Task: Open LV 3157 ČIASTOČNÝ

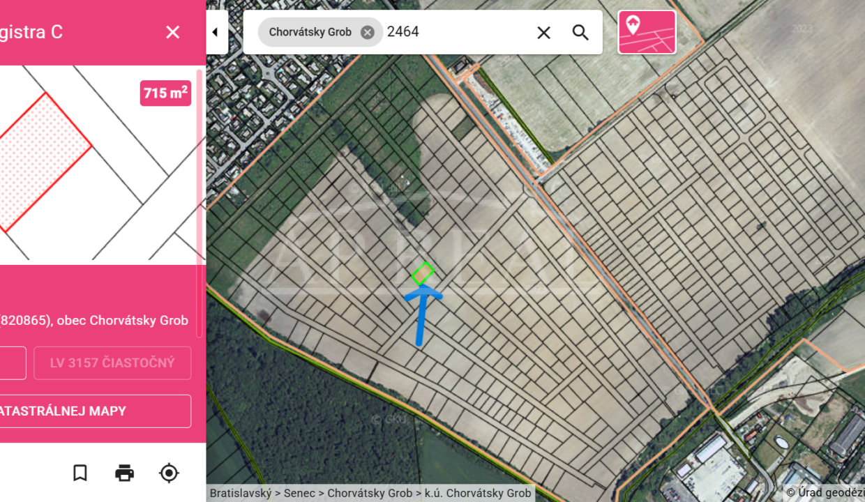Action: tap(112, 363)
